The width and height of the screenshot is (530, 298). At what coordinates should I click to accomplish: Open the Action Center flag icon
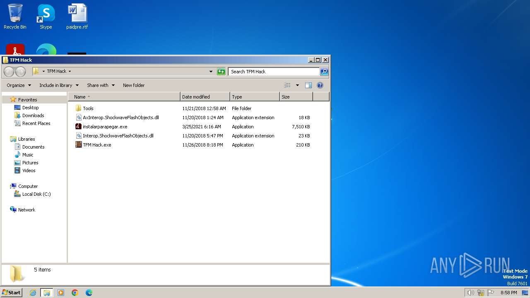click(491, 293)
